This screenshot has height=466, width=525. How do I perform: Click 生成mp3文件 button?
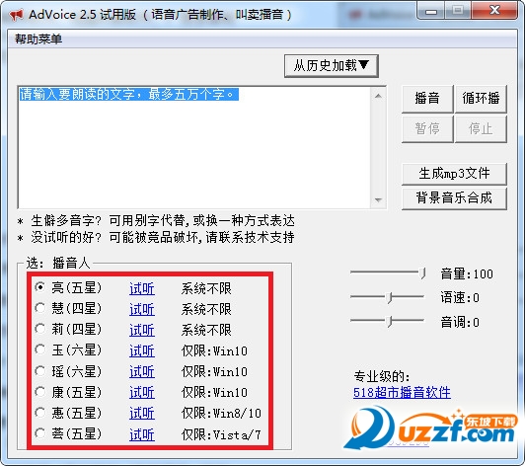(454, 174)
